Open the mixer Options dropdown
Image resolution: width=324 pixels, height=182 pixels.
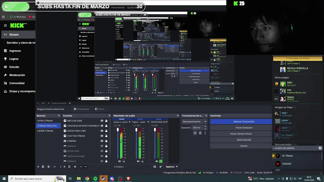click(x=172, y=167)
